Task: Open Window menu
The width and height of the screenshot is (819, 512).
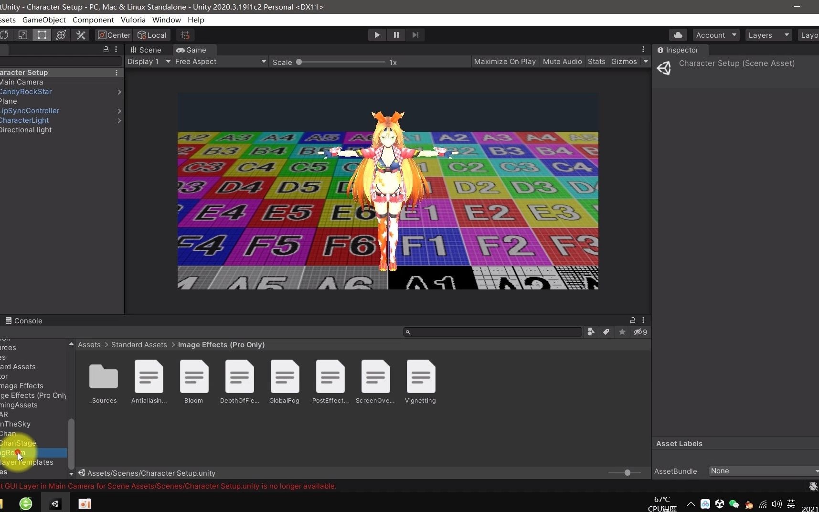Action: [166, 20]
